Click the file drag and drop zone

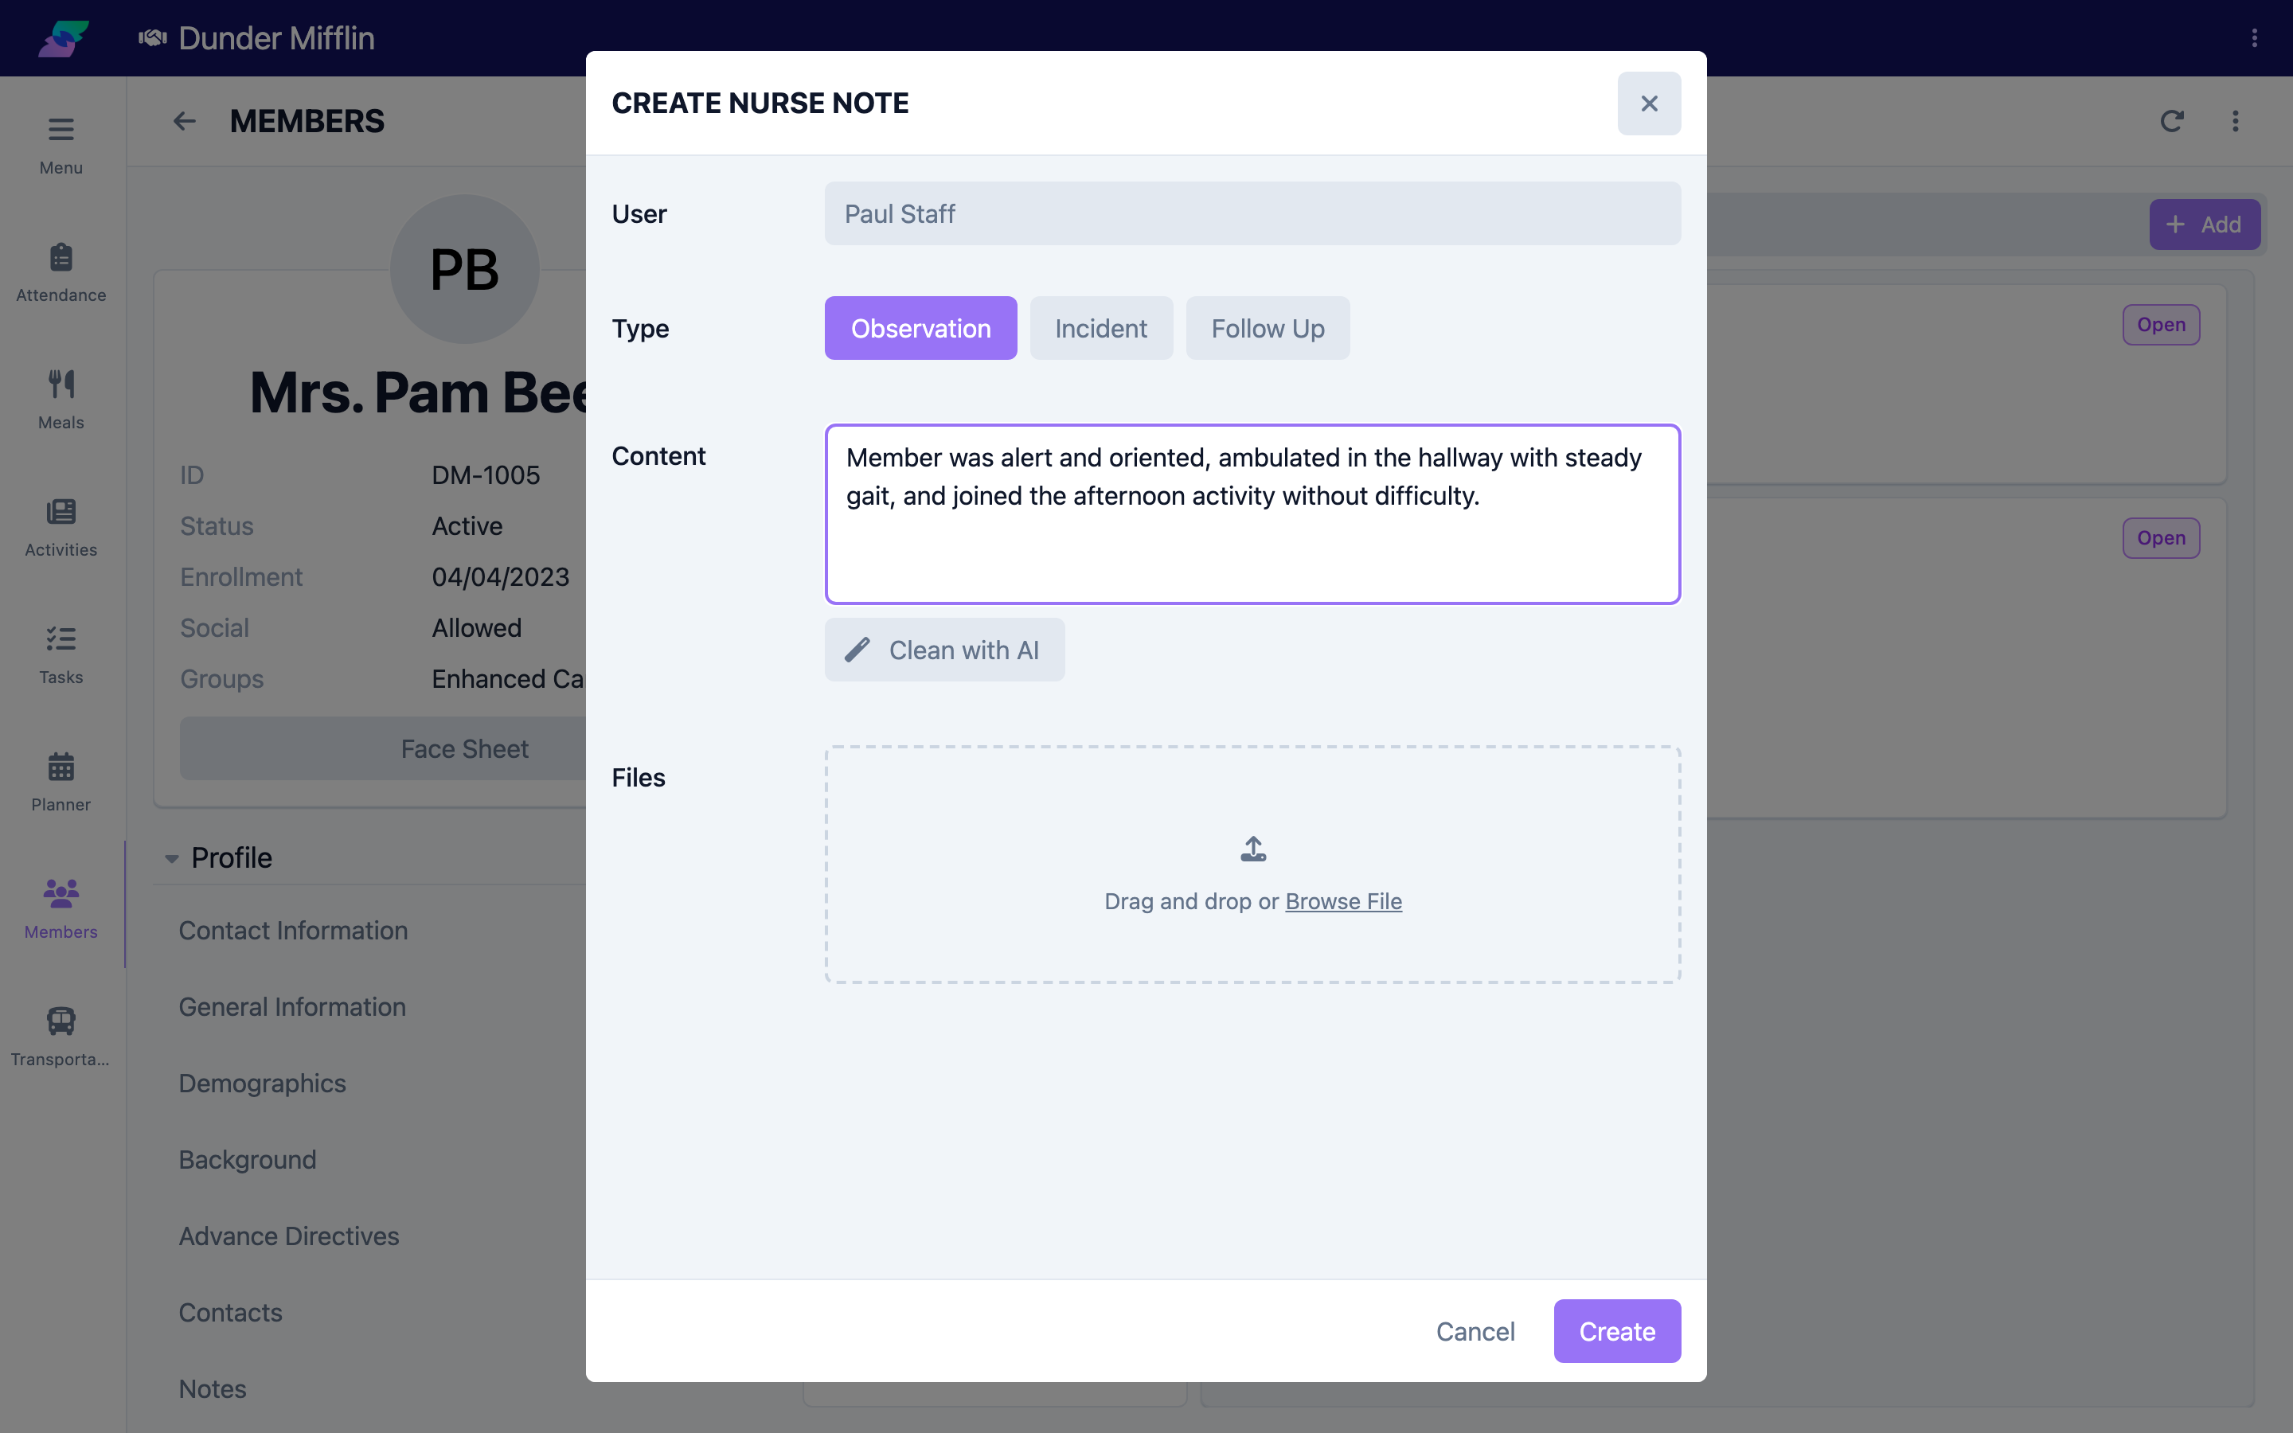click(1252, 865)
